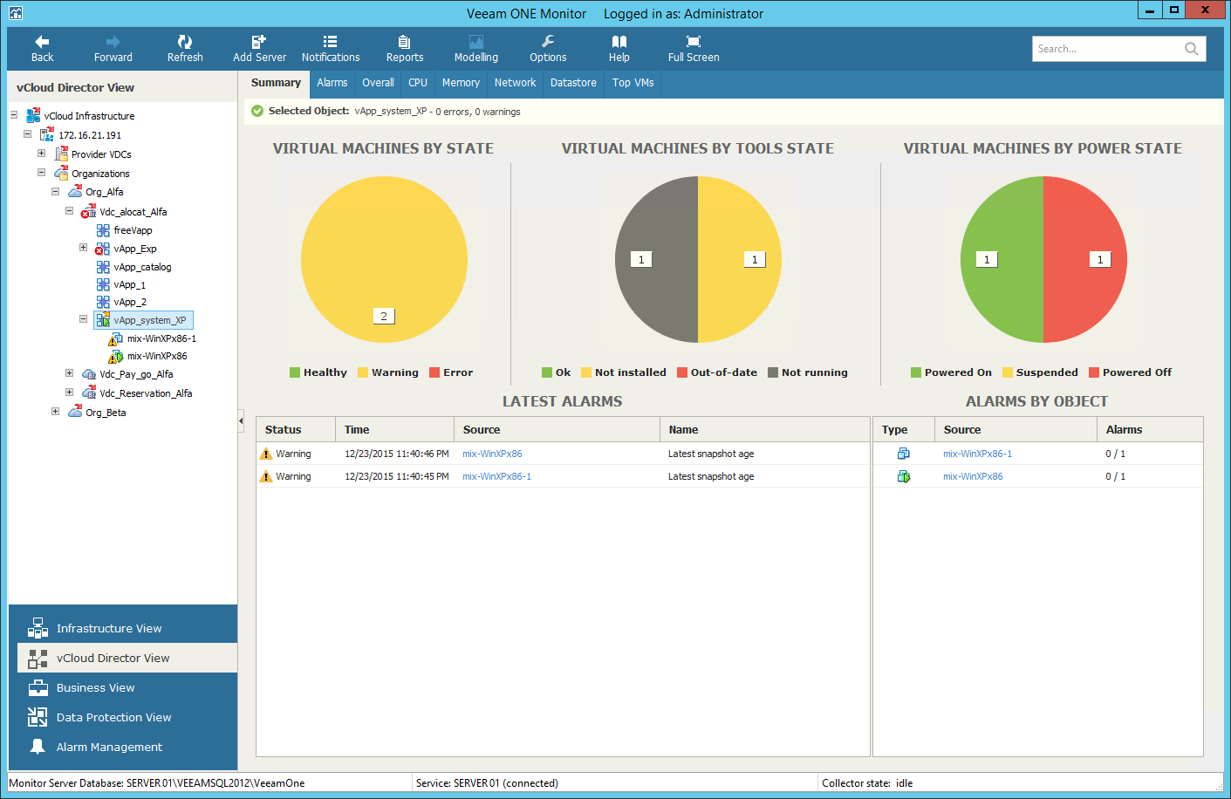Image resolution: width=1231 pixels, height=799 pixels.
Task: Sort Latest Alarms by Time column
Action: (394, 429)
